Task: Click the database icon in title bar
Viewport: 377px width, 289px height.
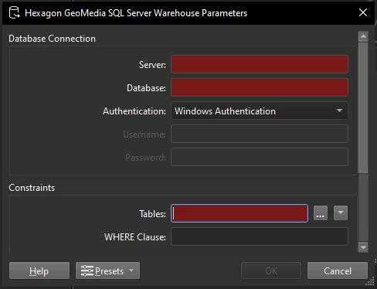Action: (14, 12)
